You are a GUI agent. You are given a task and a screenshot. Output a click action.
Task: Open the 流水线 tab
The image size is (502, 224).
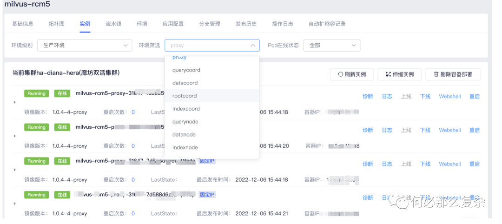click(x=114, y=24)
